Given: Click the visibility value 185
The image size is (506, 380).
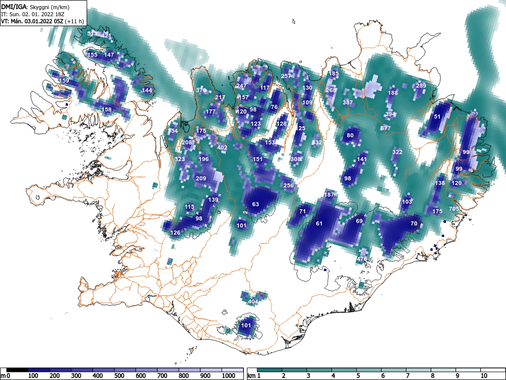Looking at the screenshot, I should tap(333, 73).
